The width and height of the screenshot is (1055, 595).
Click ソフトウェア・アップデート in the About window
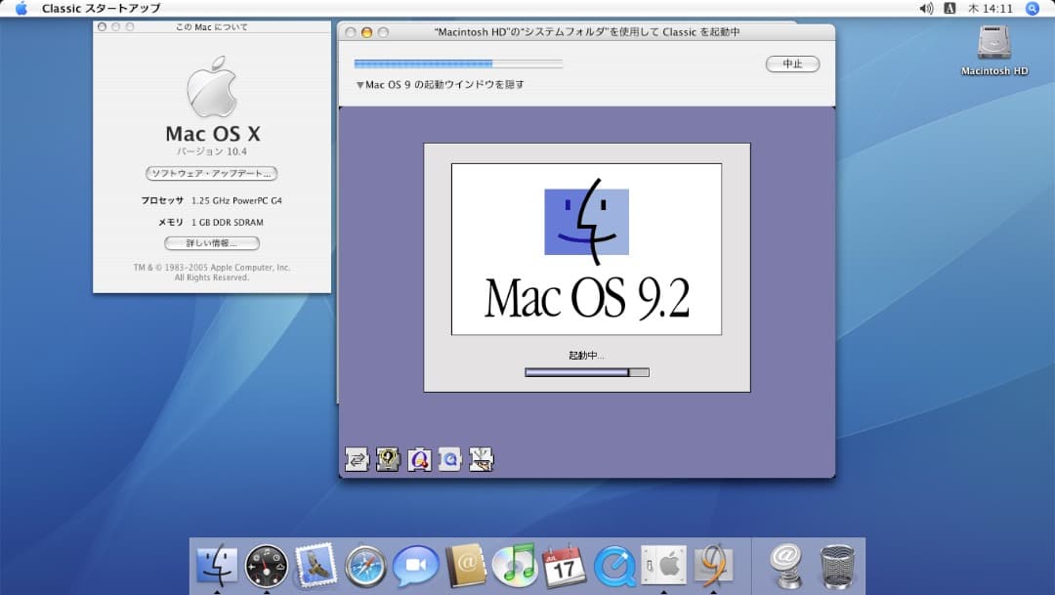coord(212,174)
